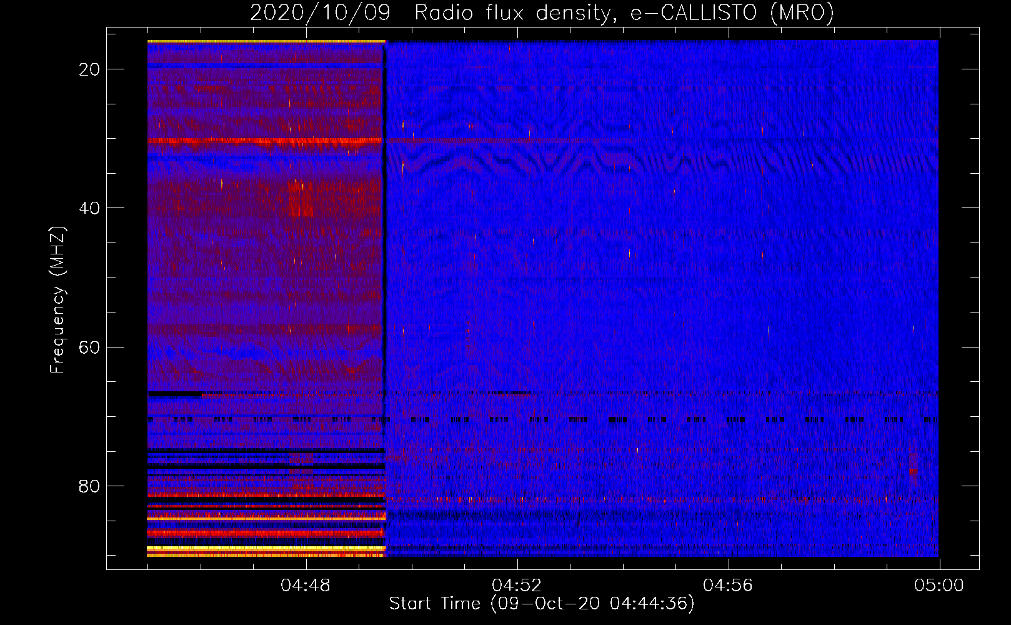Click the 05:00 time tick label
Viewport: 1011px width, 625px height.
pos(939,586)
